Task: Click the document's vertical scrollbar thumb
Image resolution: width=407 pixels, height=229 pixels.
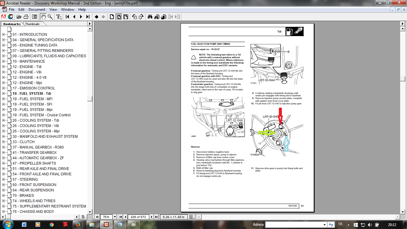Action: pos(402,79)
